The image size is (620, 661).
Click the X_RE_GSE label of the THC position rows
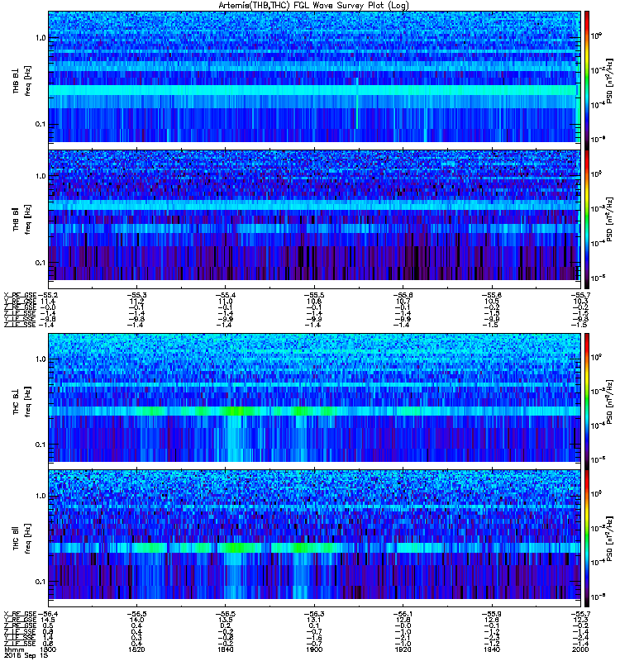coord(20,614)
